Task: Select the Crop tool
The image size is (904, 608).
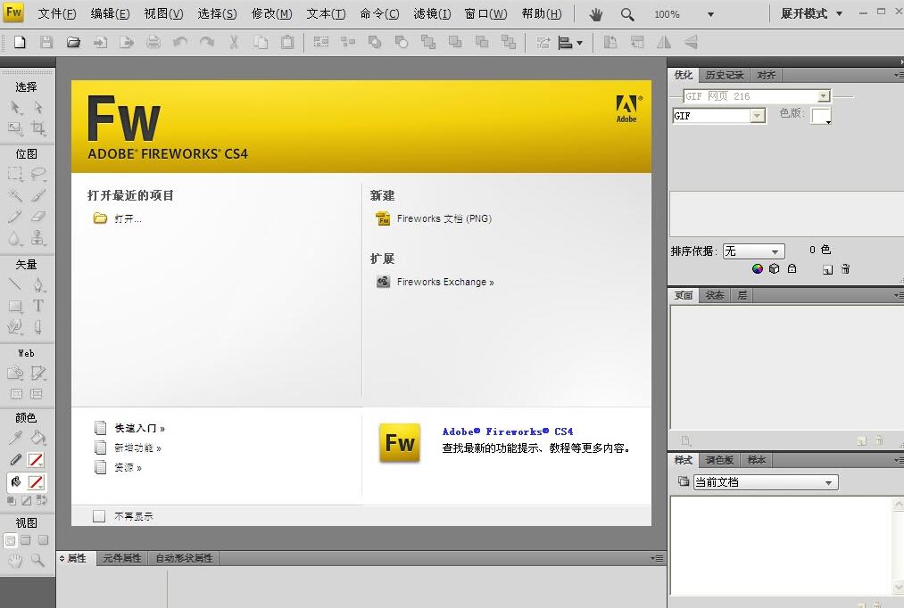Action: pyautogui.click(x=38, y=127)
